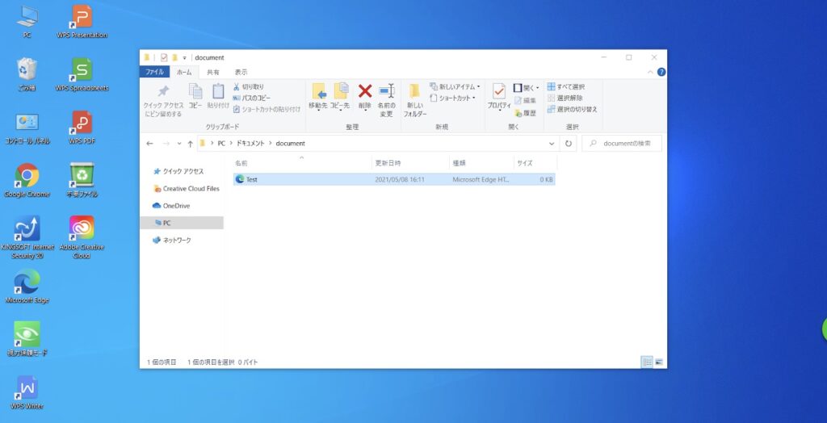827x423 pixels.
Task: Click the up-arrow parent folder button
Action: point(190,144)
